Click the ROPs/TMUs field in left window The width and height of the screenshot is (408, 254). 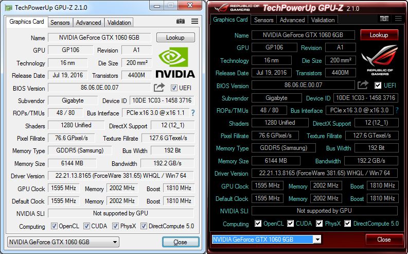click(x=65, y=113)
